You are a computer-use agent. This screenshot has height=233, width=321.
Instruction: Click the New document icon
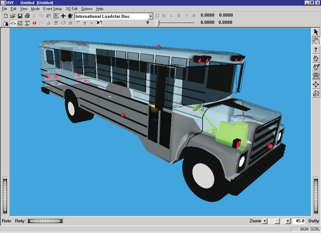tap(6, 16)
